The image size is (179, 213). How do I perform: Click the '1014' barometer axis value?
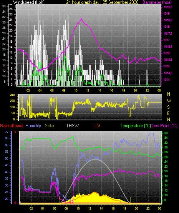(166, 80)
